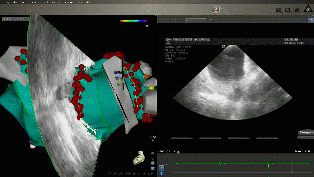The height and width of the screenshot is (177, 314).
Task: Click the green checkmark triangle status icon
Action: click(x=308, y=9)
